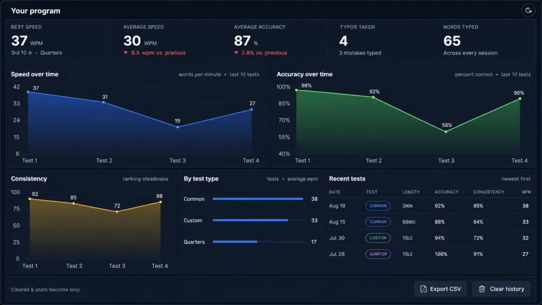
Task: Click the red down arrow before 3.8%
Action: pyautogui.click(x=236, y=52)
